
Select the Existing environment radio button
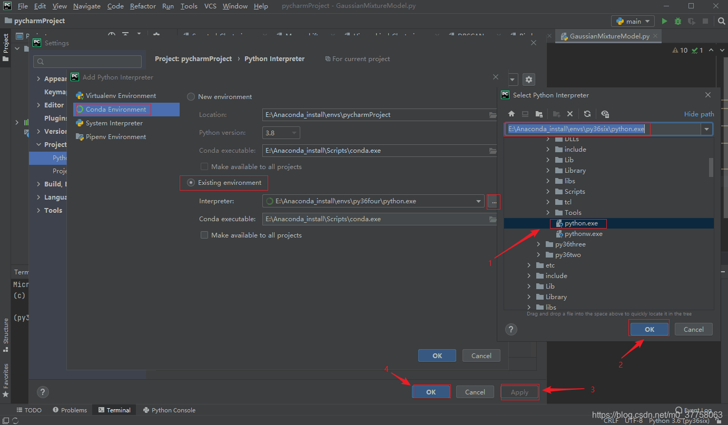191,183
